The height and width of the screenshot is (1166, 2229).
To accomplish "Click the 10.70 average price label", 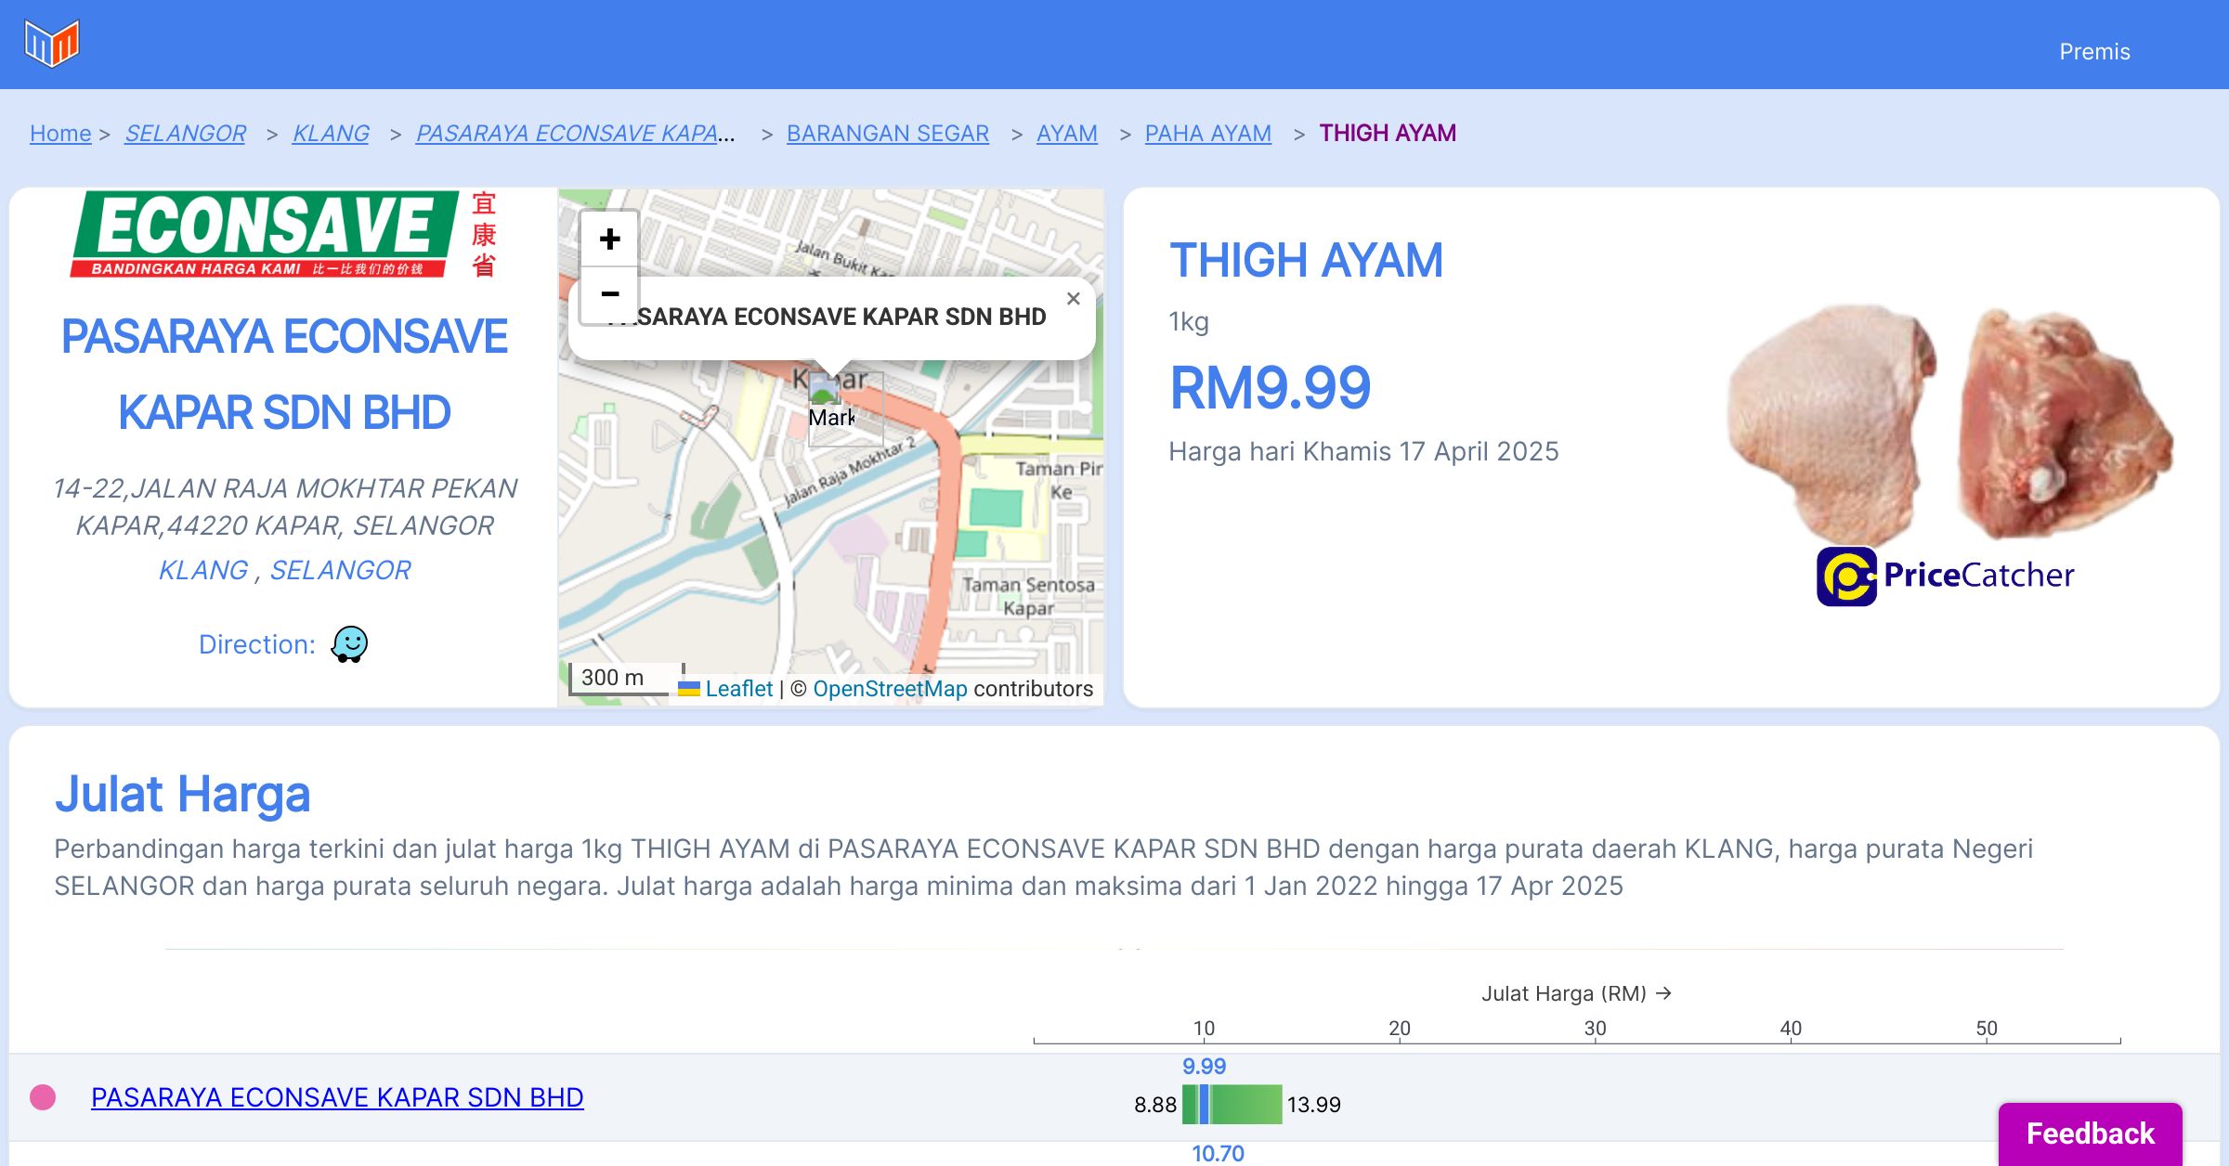I will tap(1218, 1154).
